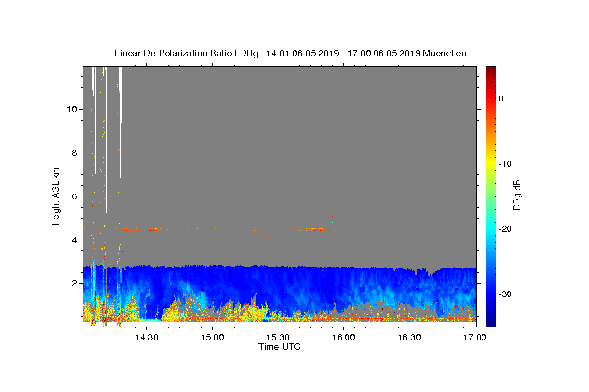Click the 15:00 time tick label

212,337
